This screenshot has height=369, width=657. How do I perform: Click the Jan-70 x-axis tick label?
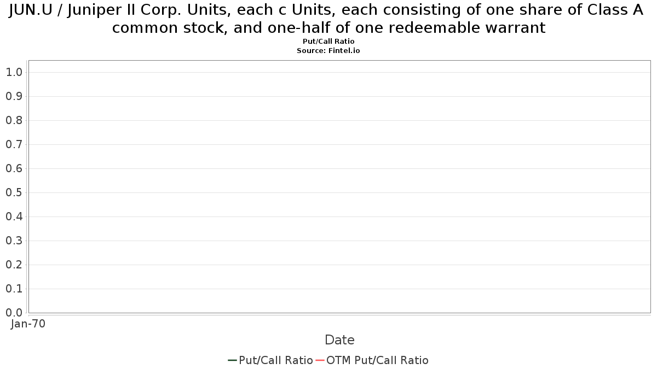tap(28, 324)
